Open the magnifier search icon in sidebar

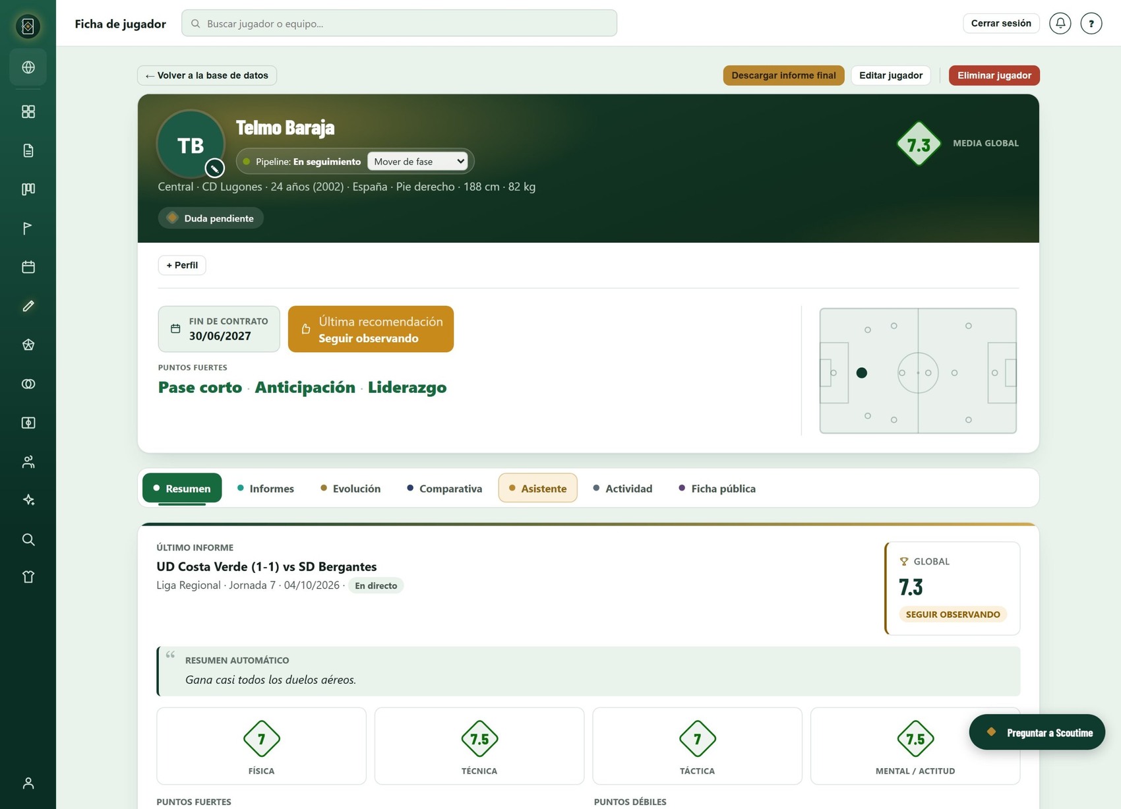point(28,539)
